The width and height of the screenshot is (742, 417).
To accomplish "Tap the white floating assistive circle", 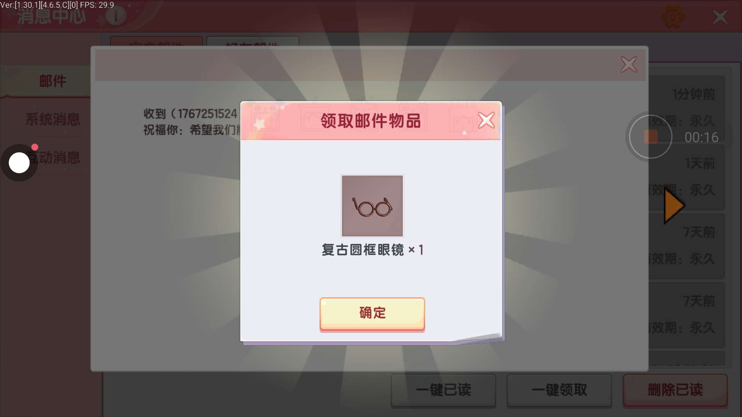I will [x=19, y=163].
